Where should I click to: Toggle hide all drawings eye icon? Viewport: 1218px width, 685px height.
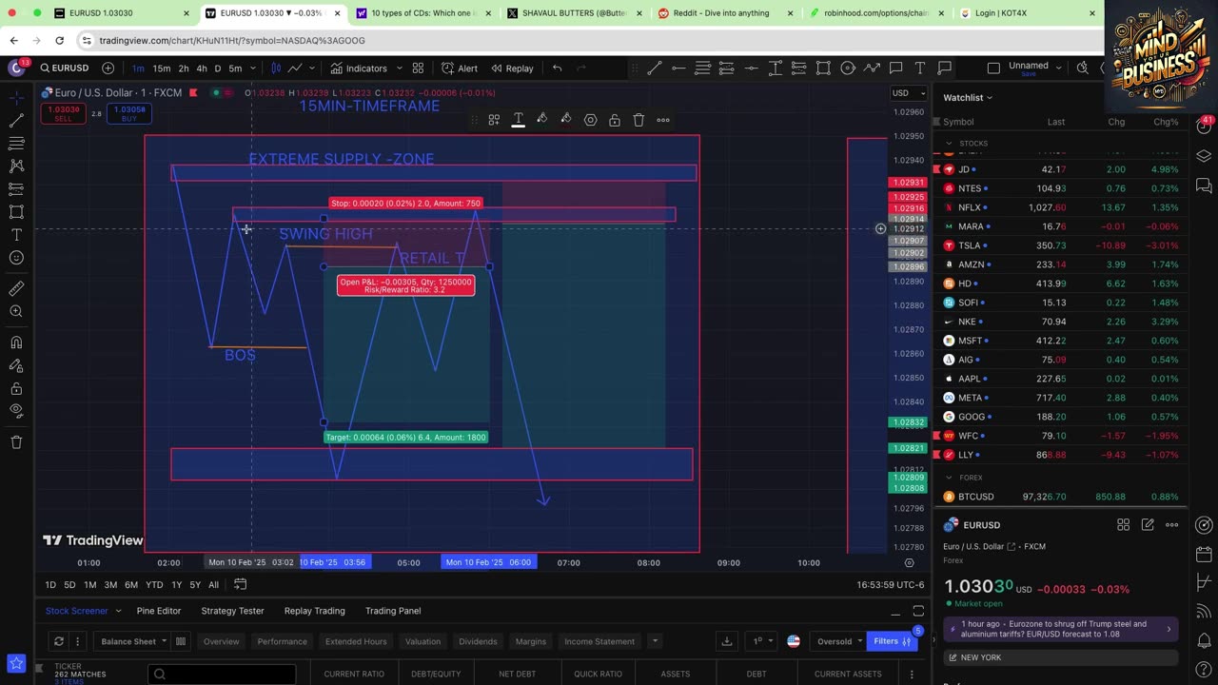pyautogui.click(x=16, y=411)
